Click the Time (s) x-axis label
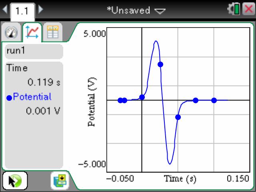This screenshot has width=256, height=192. [180, 179]
